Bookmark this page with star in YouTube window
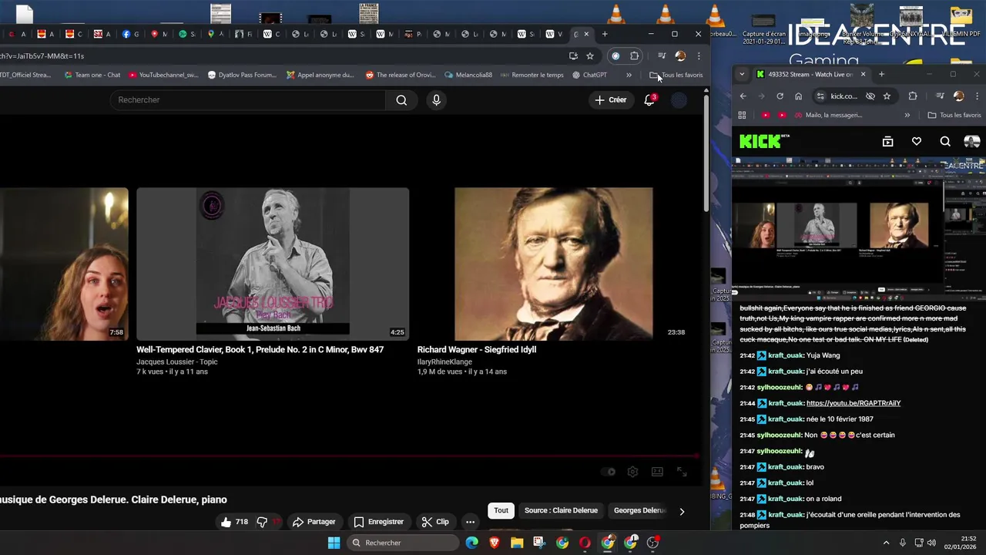 pos(590,55)
